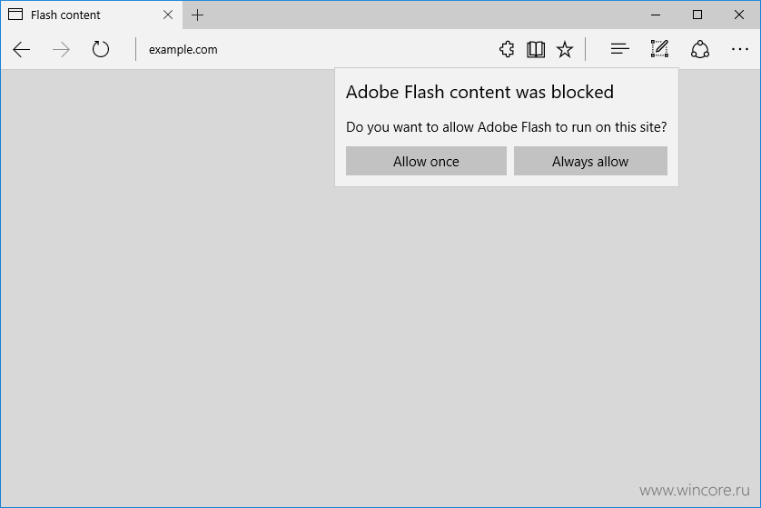Open Reading view book icon

[536, 49]
